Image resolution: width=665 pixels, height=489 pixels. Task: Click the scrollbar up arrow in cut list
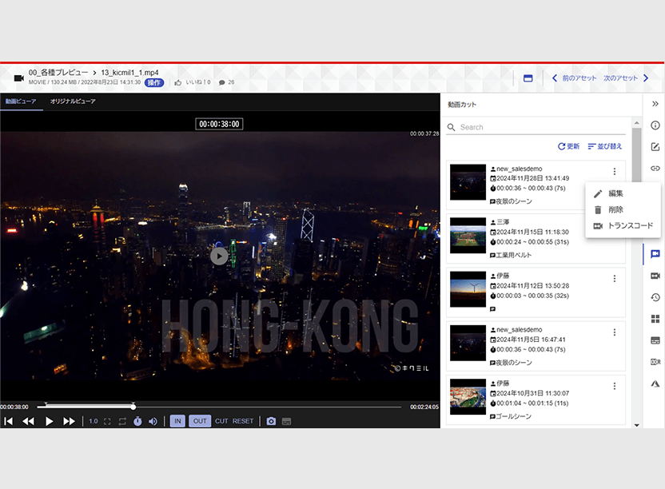click(x=636, y=122)
